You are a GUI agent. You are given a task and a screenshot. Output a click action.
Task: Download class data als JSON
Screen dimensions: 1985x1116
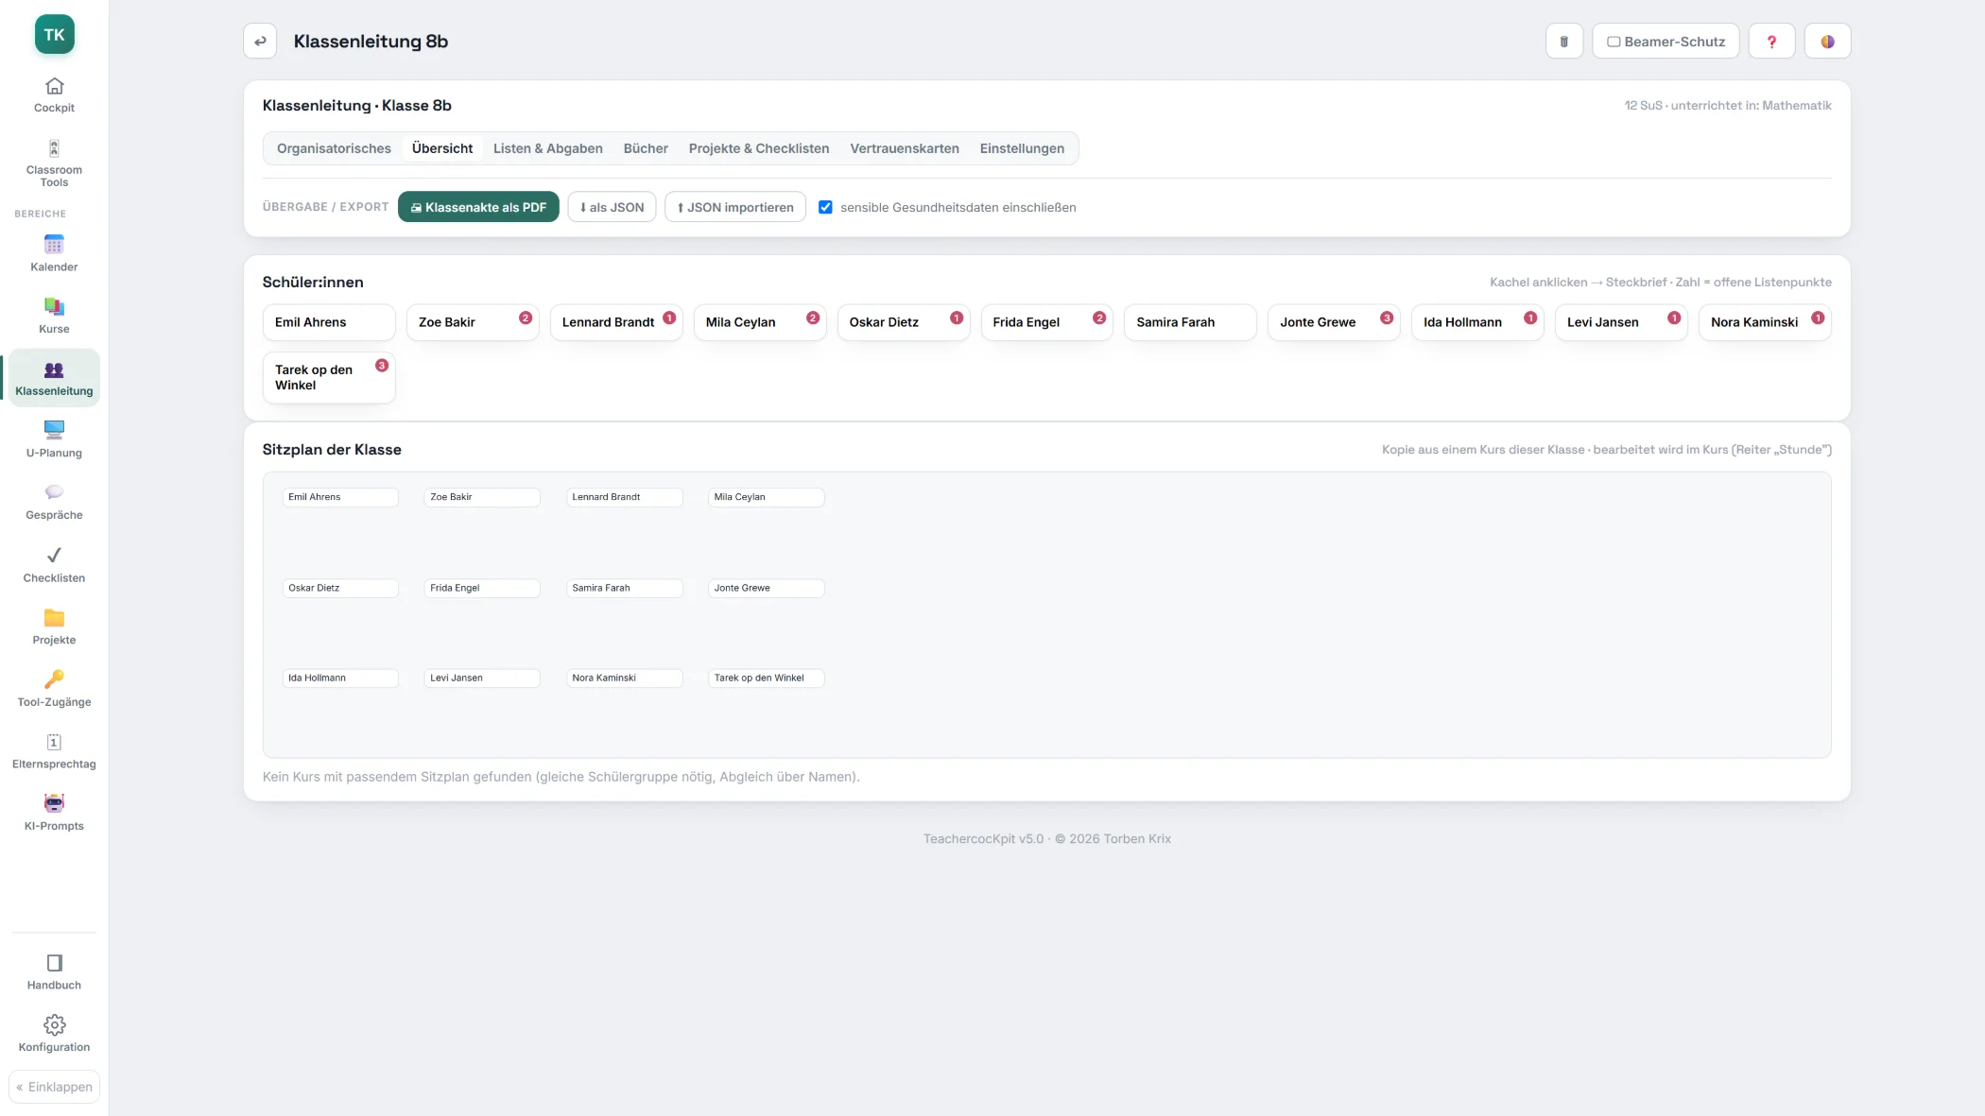point(612,207)
